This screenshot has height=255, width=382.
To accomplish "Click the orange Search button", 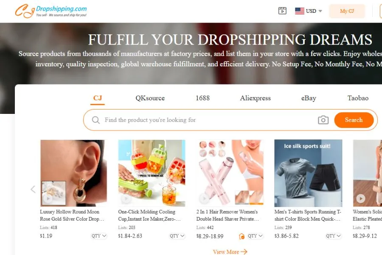I will [x=354, y=120].
